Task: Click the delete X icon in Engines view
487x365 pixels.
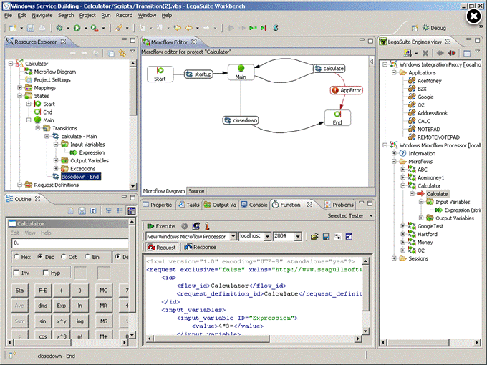Action: pyautogui.click(x=425, y=53)
